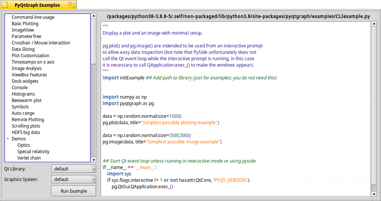Open the Verlet chain demo
The width and height of the screenshot is (381, 201).
29,158
